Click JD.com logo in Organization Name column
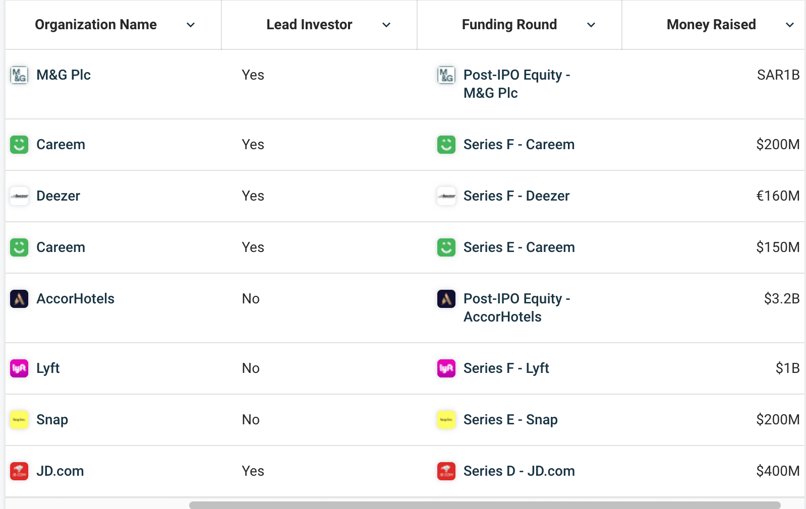Image resolution: width=806 pixels, height=509 pixels. pos(19,471)
